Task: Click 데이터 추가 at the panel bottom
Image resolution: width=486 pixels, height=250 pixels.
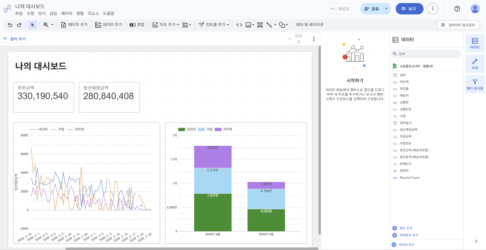Action: click(x=403, y=245)
